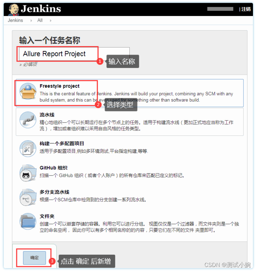The height and width of the screenshot is (271, 256).
Task: Focus the task name input field
Action: (74, 54)
